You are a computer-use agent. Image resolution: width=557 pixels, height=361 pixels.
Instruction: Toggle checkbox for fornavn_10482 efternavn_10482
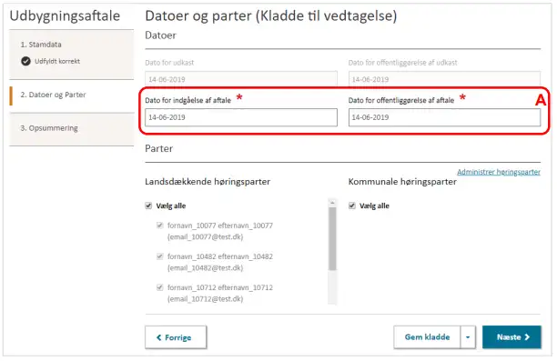coord(160,256)
